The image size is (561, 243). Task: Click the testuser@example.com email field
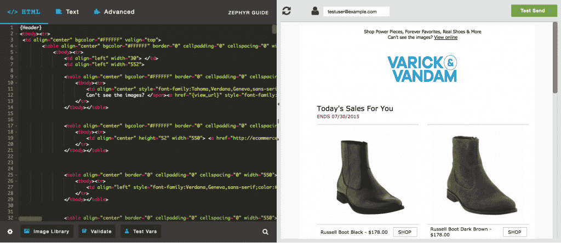356,11
